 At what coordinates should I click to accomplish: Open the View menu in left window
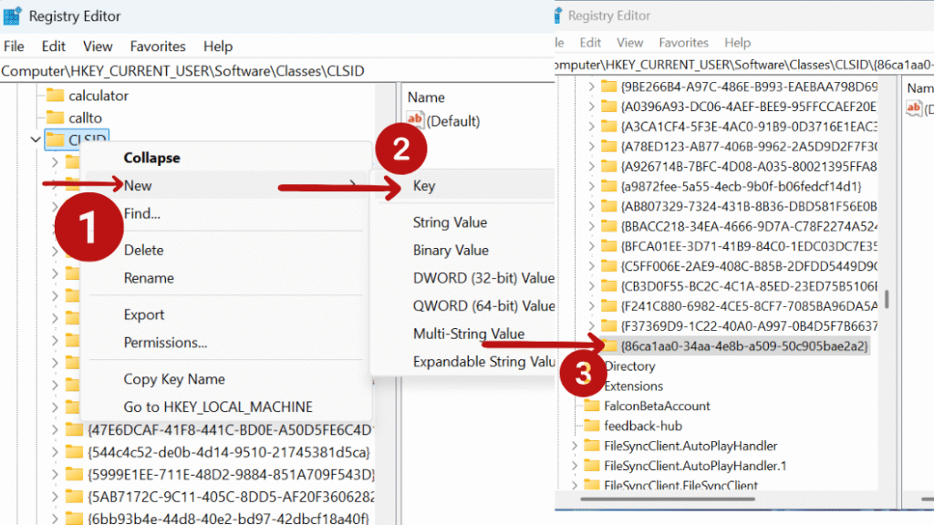point(98,46)
